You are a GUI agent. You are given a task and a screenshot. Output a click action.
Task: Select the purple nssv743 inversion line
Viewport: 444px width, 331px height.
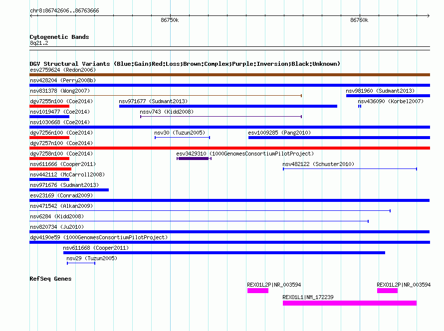221,117
